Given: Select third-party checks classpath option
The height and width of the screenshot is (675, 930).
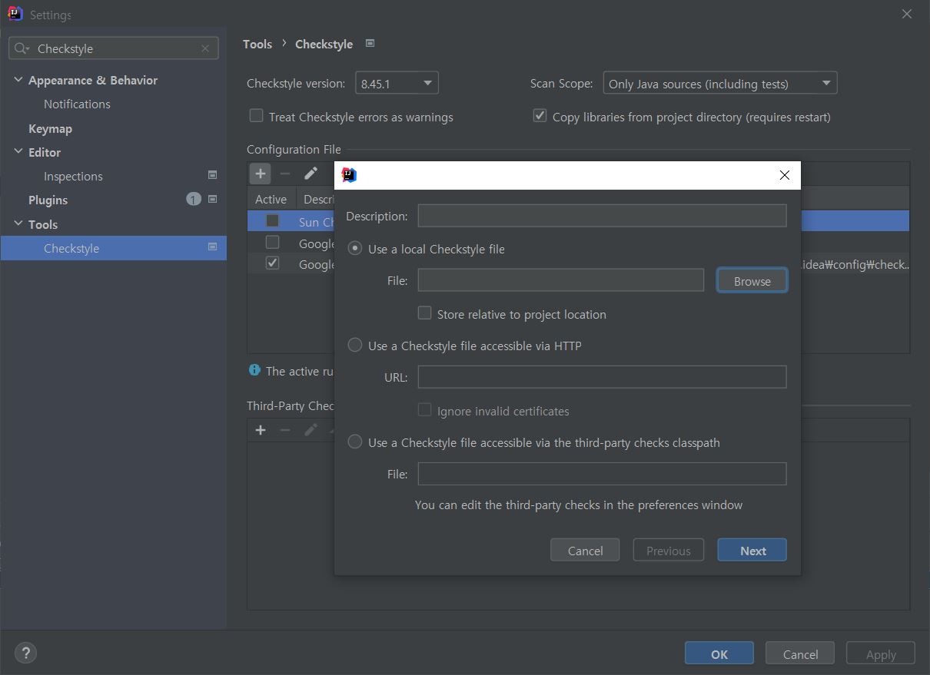Looking at the screenshot, I should tap(355, 442).
